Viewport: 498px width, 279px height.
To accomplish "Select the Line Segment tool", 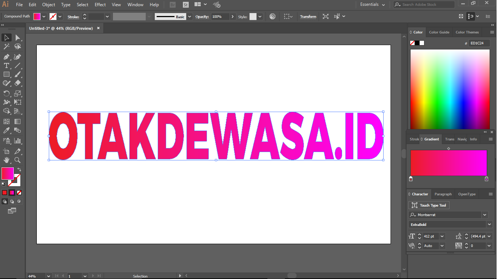I will click(17, 66).
